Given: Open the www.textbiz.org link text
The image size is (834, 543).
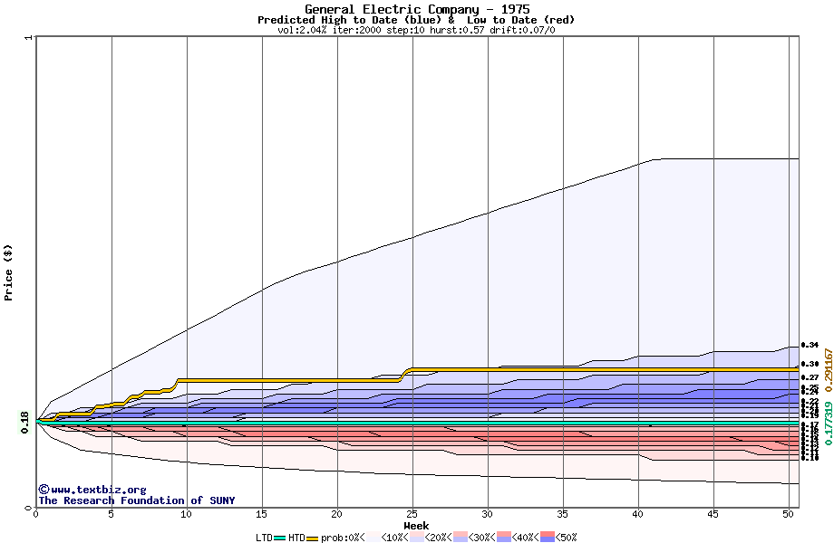Looking at the screenshot, I should [99, 490].
